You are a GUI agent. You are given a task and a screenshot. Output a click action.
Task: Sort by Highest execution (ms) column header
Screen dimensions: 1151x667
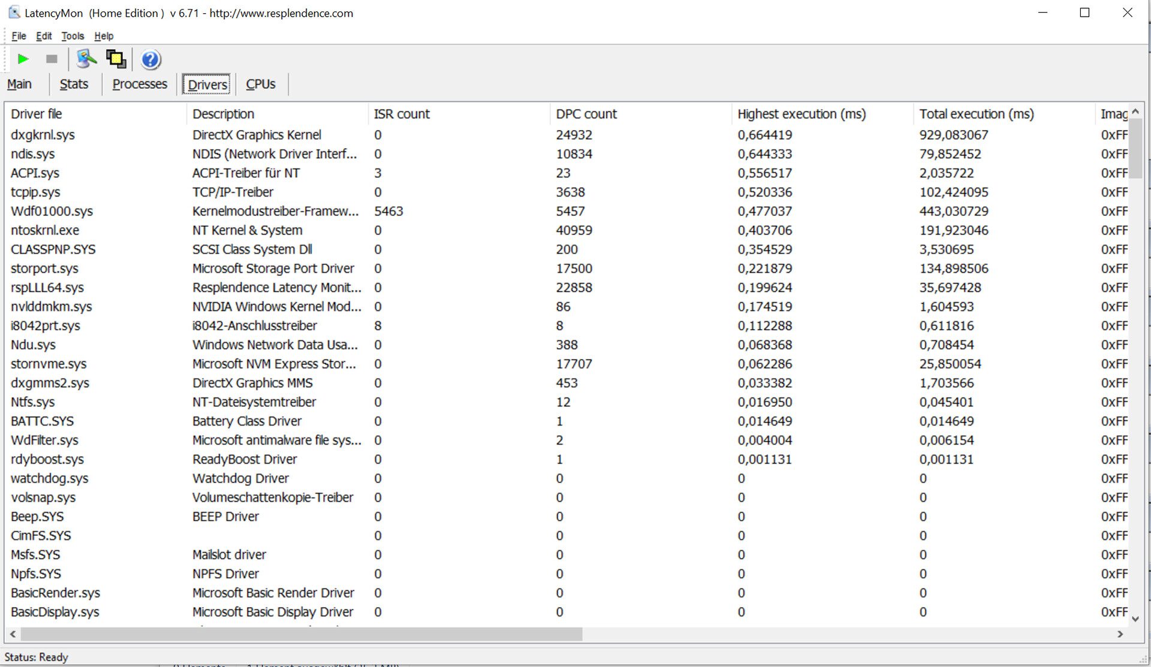coord(822,114)
